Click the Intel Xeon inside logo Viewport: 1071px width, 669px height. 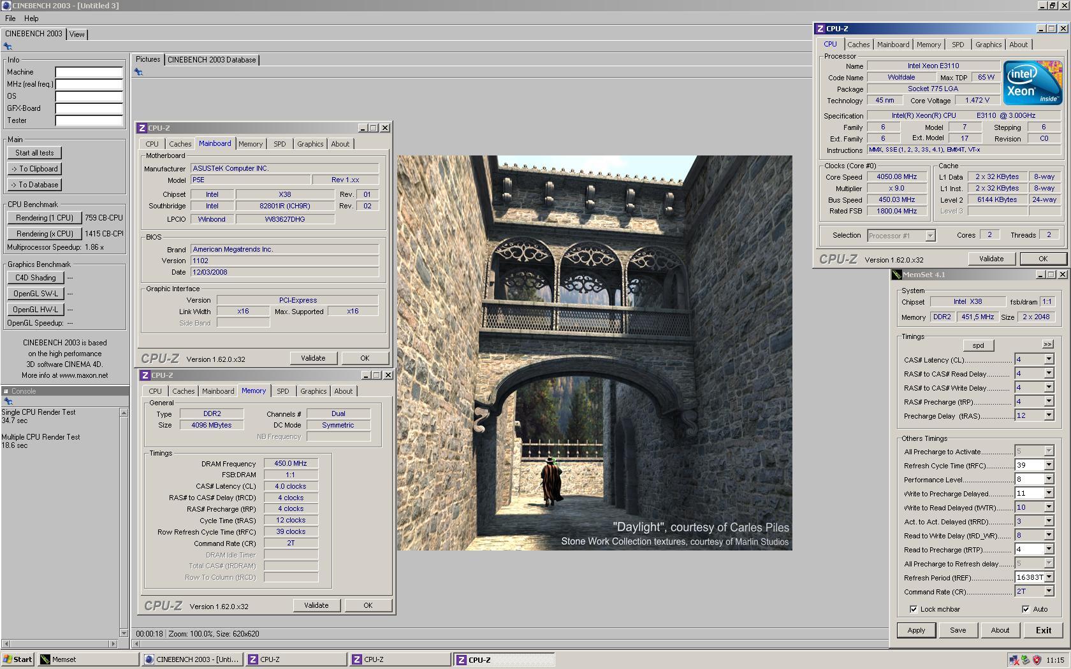pos(1032,83)
